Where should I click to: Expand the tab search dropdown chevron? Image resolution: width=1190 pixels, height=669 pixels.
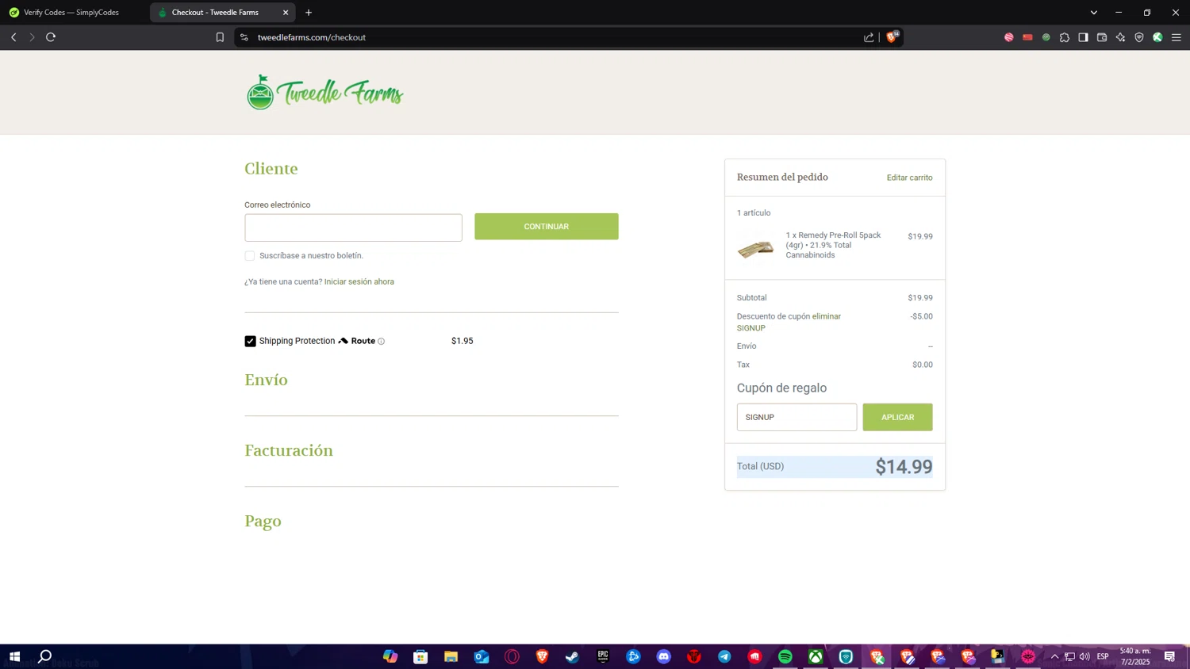1093,13
